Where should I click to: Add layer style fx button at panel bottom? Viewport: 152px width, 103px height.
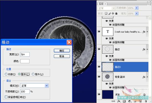point(119,101)
